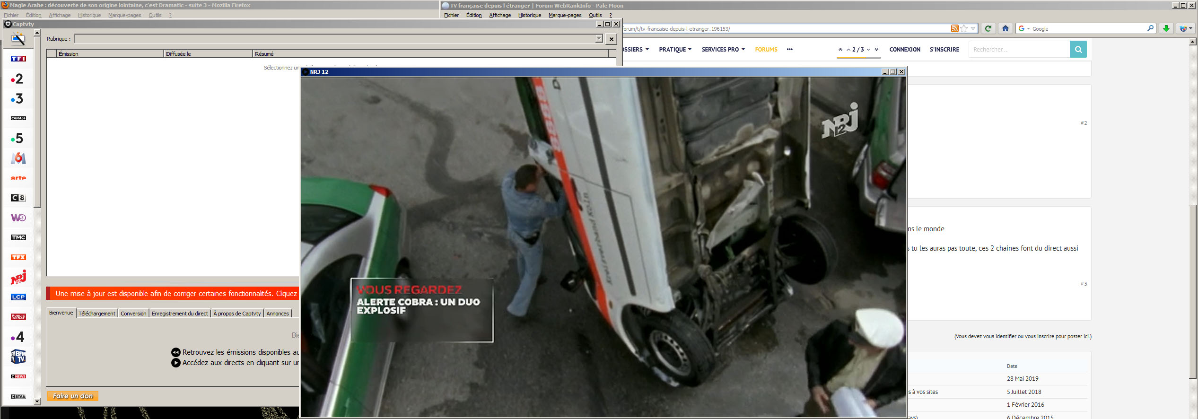Click the Rechercher forum search field
1198x419 pixels.
pos(1019,49)
